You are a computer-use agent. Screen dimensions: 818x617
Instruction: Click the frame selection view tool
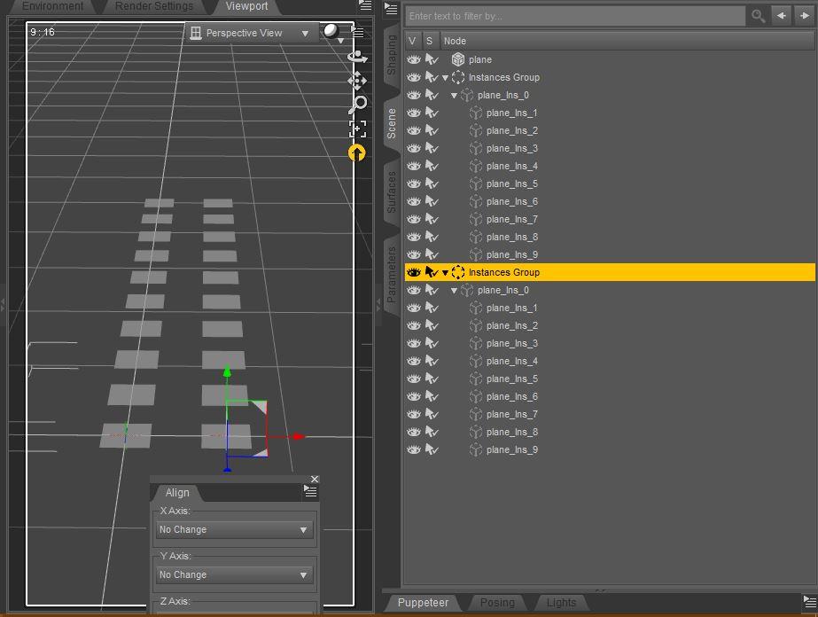pos(357,129)
